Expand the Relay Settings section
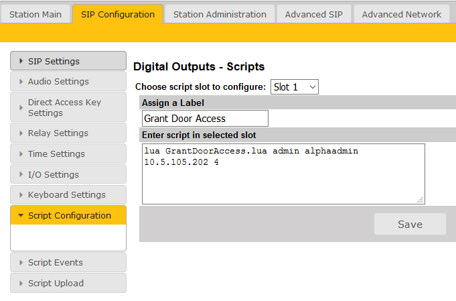This screenshot has width=456, height=301. click(x=68, y=133)
